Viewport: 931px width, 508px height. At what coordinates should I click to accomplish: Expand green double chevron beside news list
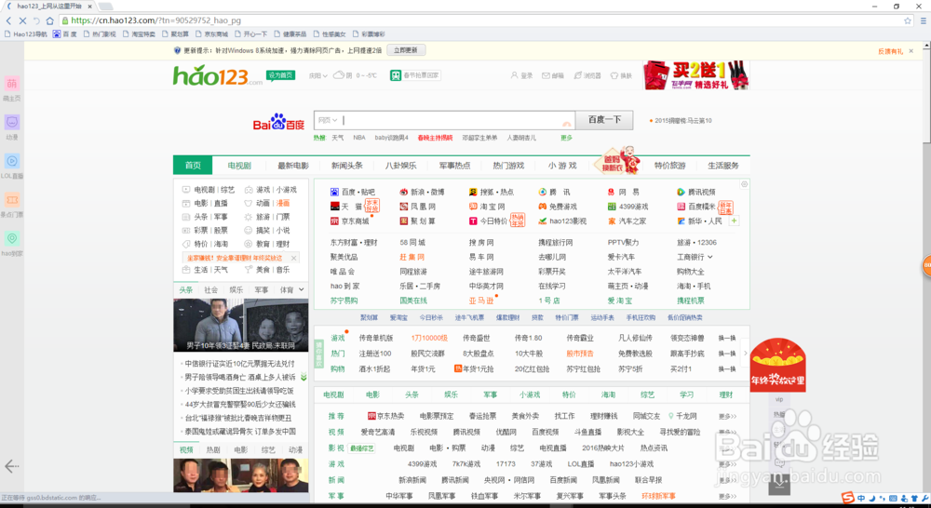304,377
